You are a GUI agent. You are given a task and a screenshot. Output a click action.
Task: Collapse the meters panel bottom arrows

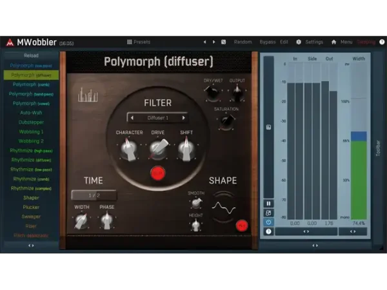click(315, 246)
